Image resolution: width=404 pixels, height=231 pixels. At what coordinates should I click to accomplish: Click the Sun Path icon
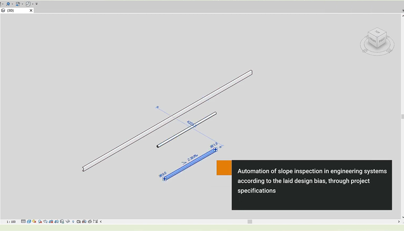[34, 222]
